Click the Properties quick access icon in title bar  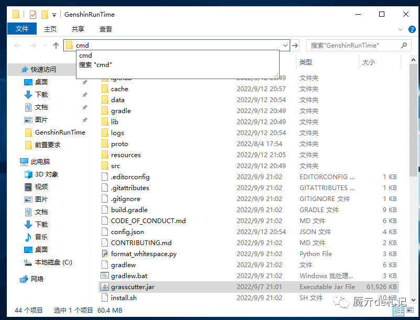(33, 15)
